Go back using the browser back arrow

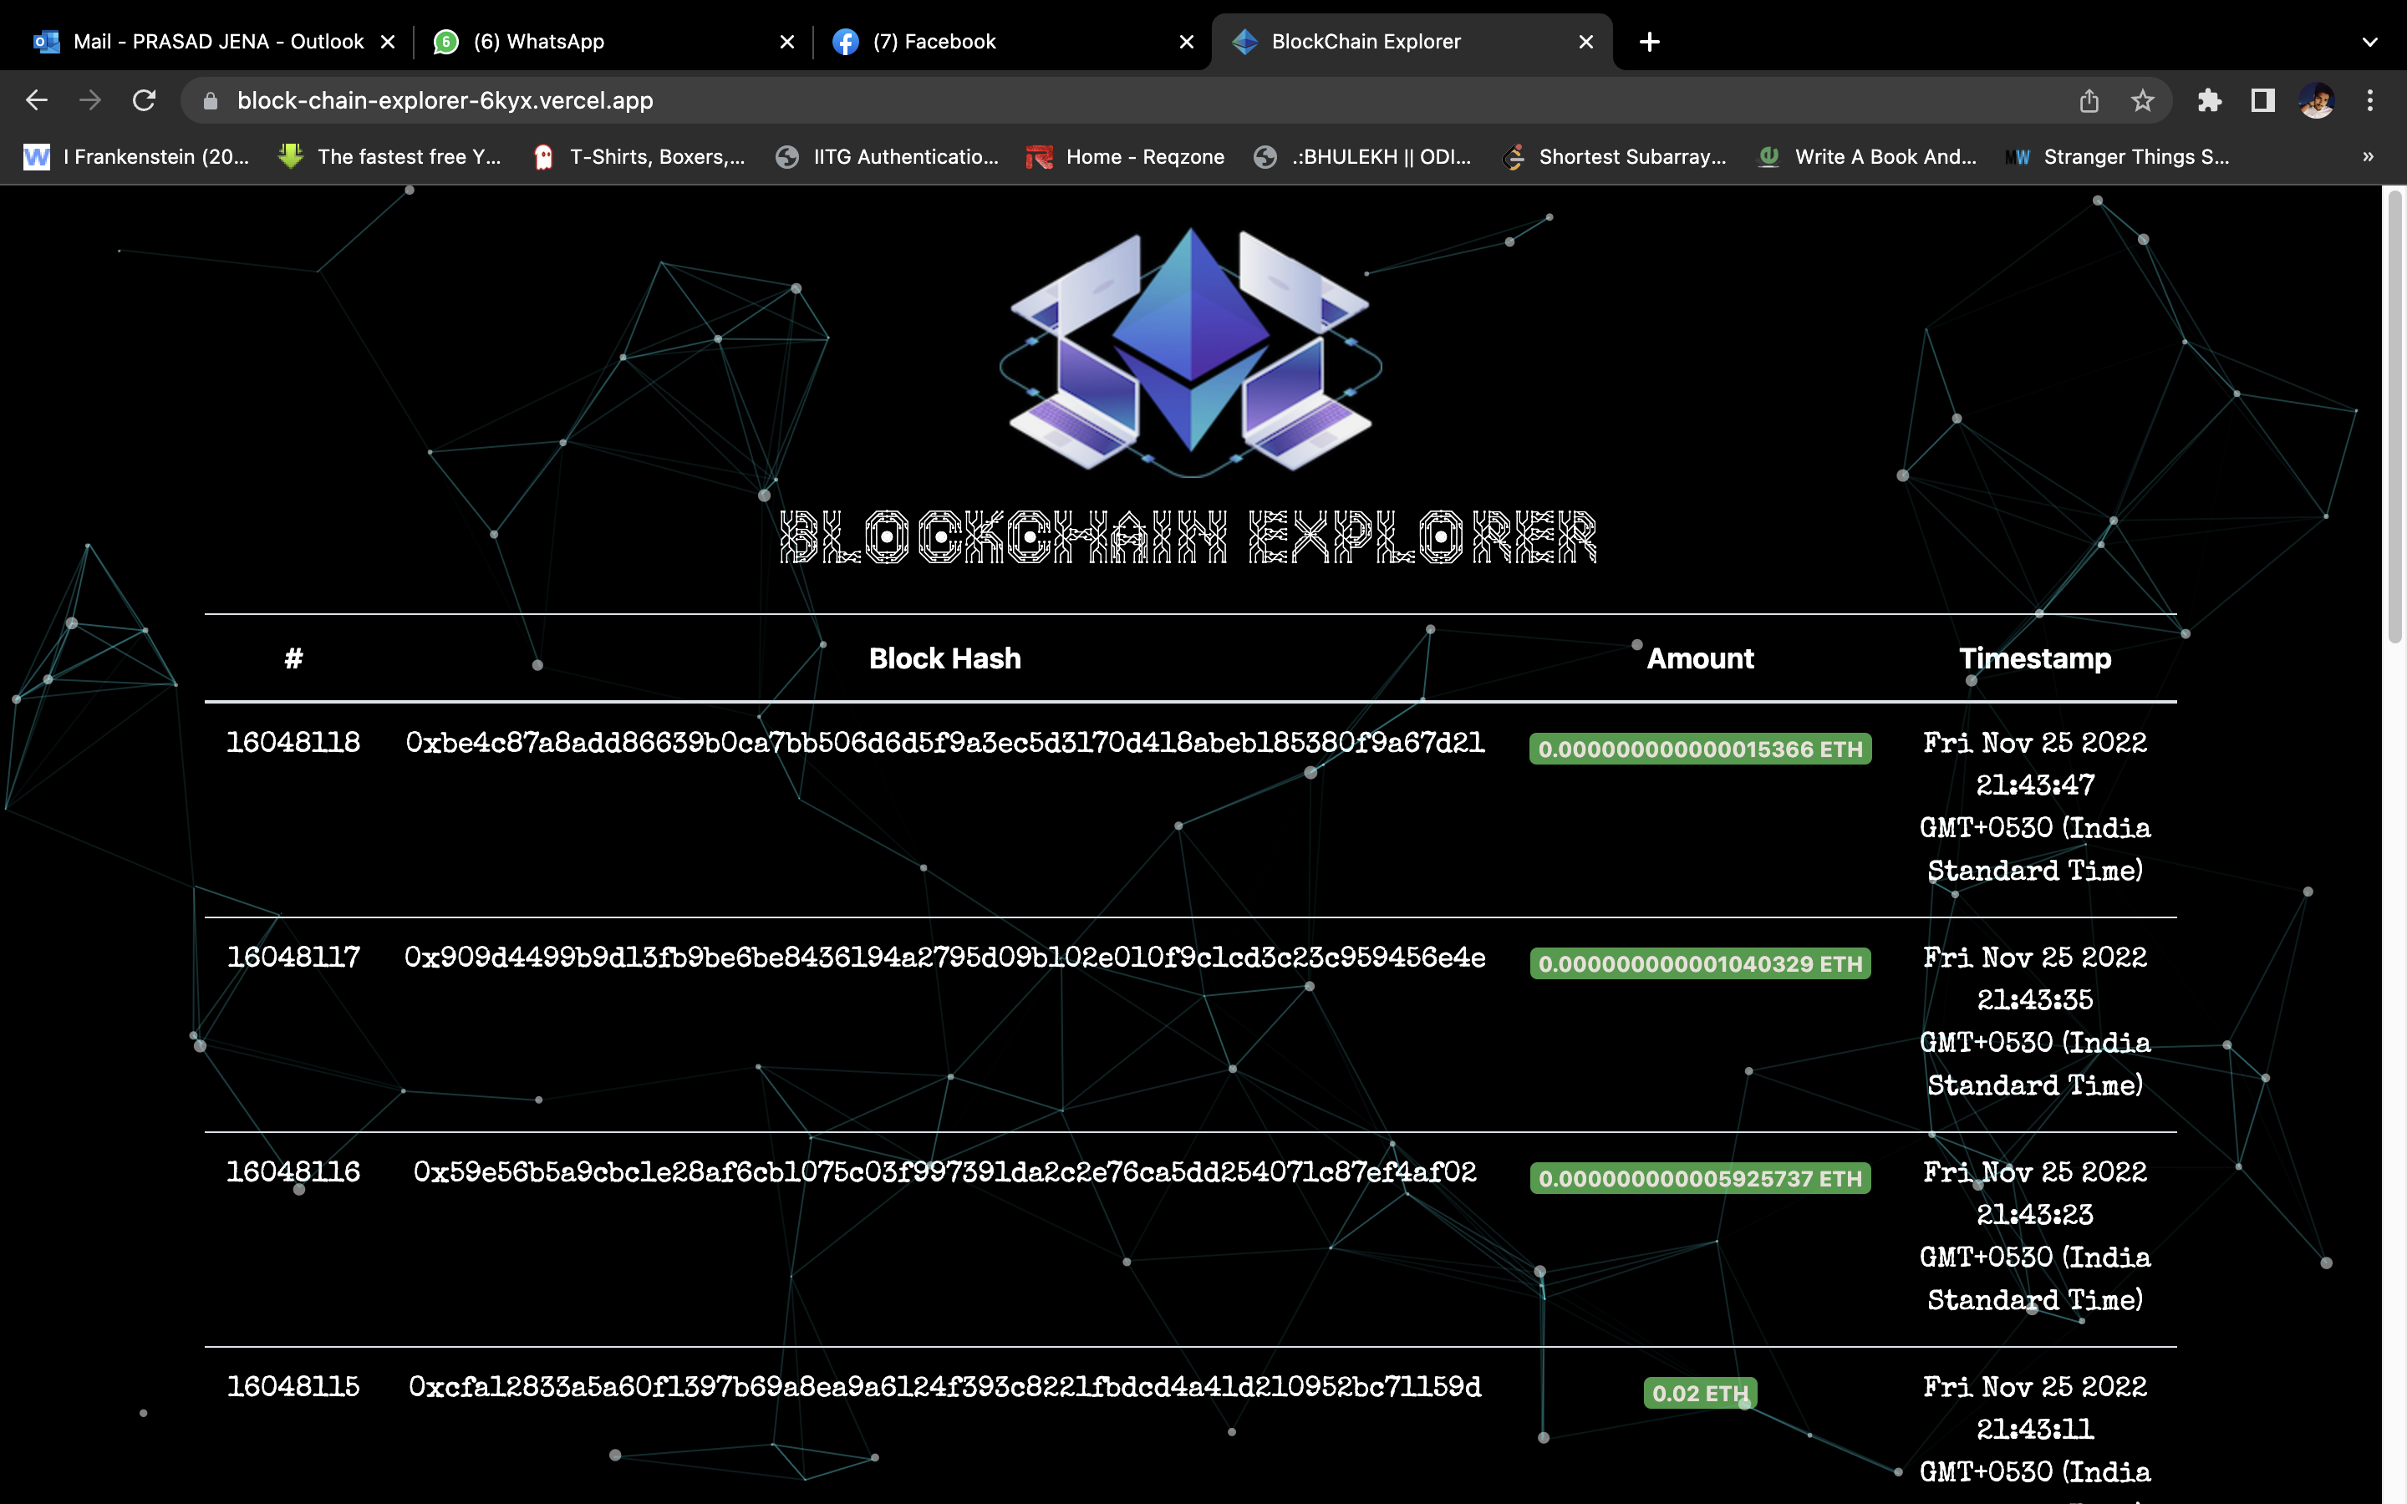point(37,100)
